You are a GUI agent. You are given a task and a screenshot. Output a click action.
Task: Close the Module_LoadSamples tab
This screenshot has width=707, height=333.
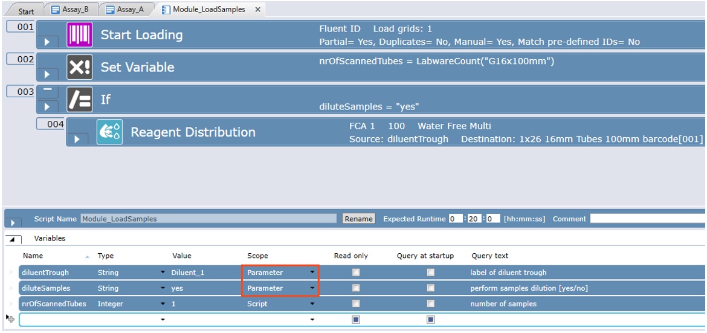[257, 10]
